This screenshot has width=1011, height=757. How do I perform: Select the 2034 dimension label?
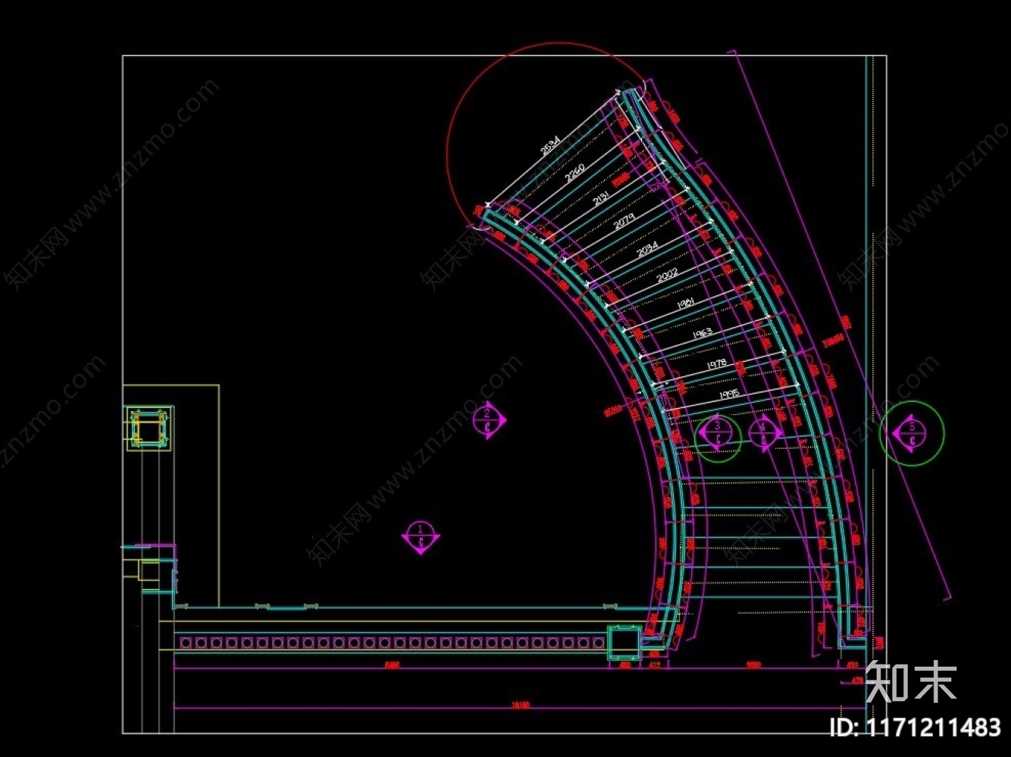[x=647, y=248]
